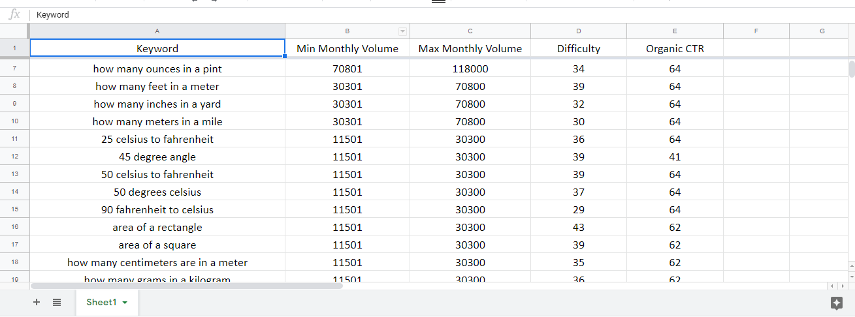Click 'area of a rectangle' cell
The width and height of the screenshot is (855, 317).
[x=157, y=227]
